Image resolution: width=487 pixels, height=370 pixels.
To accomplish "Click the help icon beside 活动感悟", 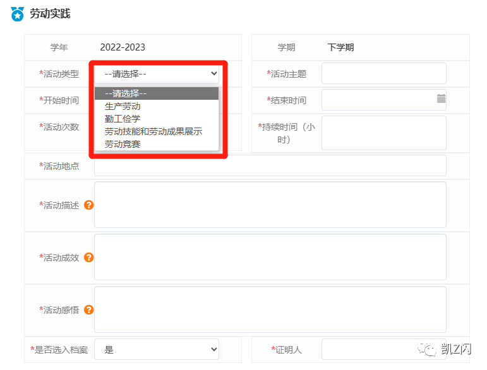I will point(89,309).
